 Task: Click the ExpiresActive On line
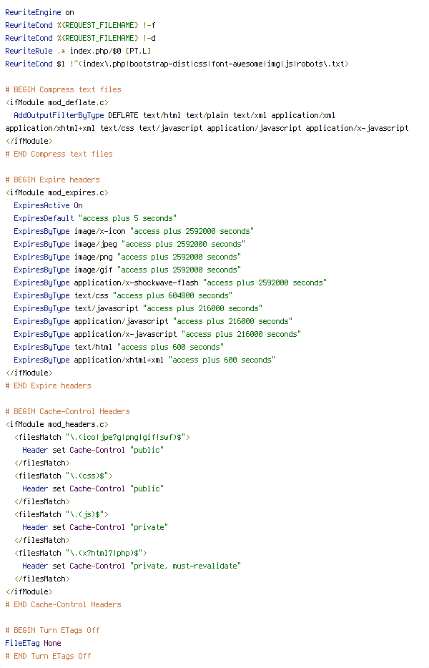pyautogui.click(x=48, y=205)
